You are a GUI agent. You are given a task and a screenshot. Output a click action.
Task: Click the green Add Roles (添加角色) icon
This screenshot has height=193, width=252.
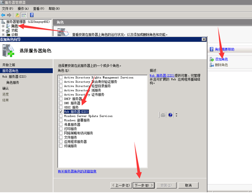tap(212, 59)
